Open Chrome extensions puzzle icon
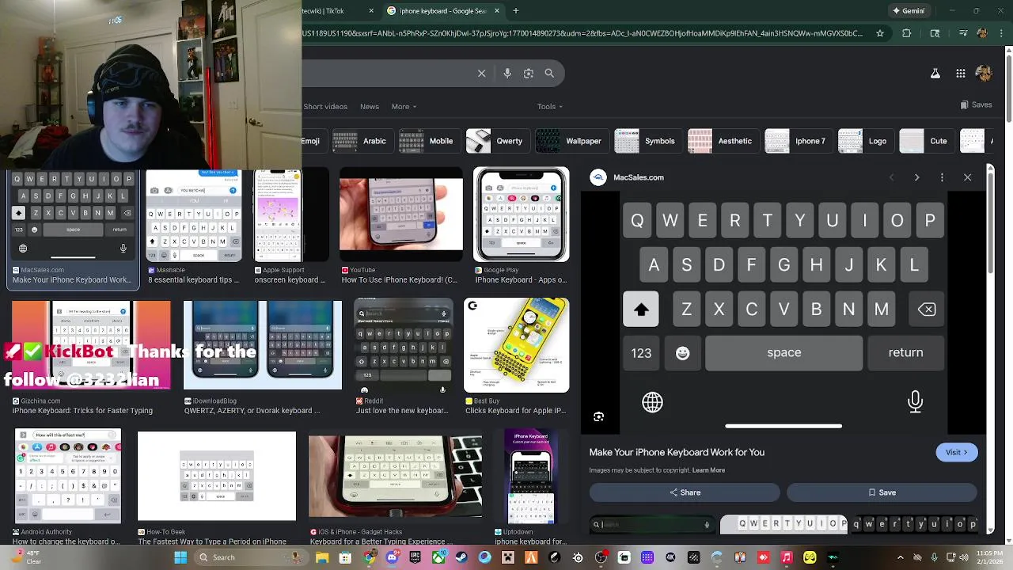 point(907,33)
